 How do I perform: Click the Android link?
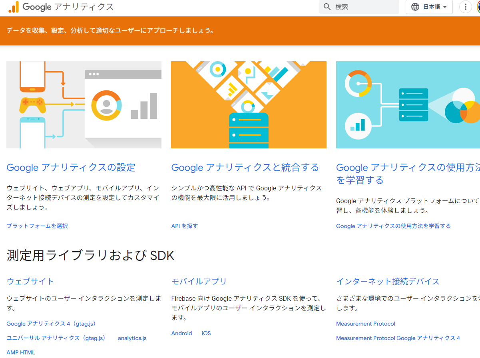pos(182,333)
